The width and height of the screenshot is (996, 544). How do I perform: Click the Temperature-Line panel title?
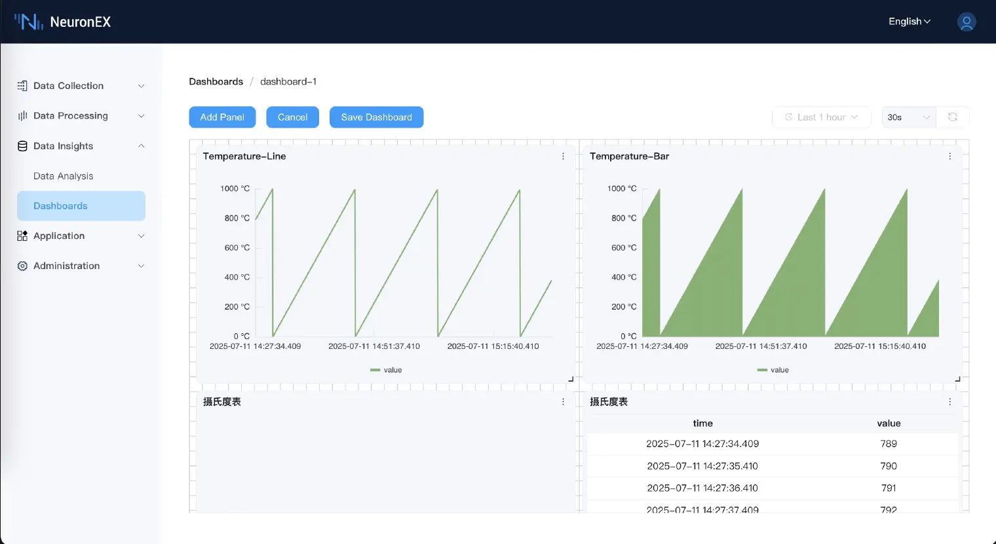[x=244, y=156]
